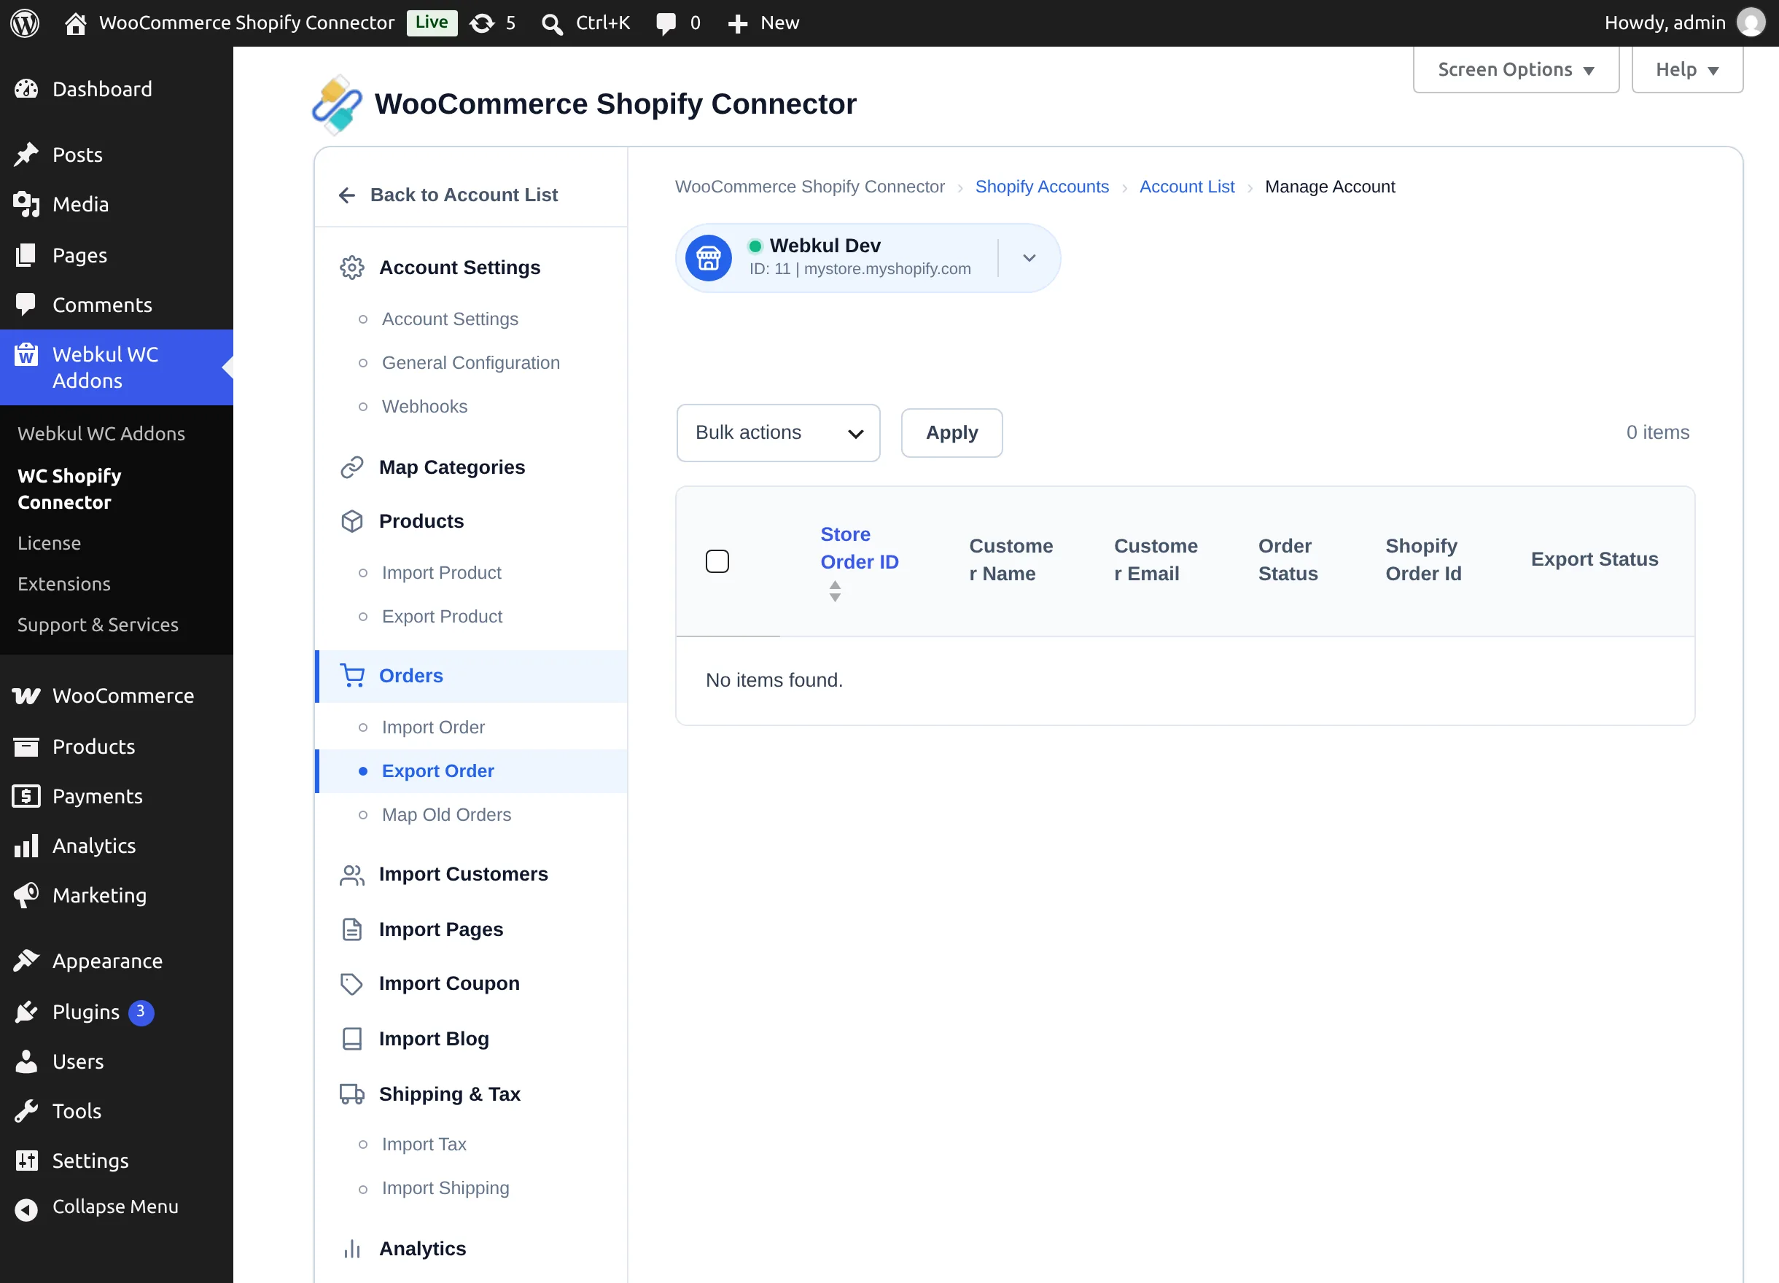Click the Import Blog book icon
This screenshot has height=1283, width=1779.
click(351, 1039)
